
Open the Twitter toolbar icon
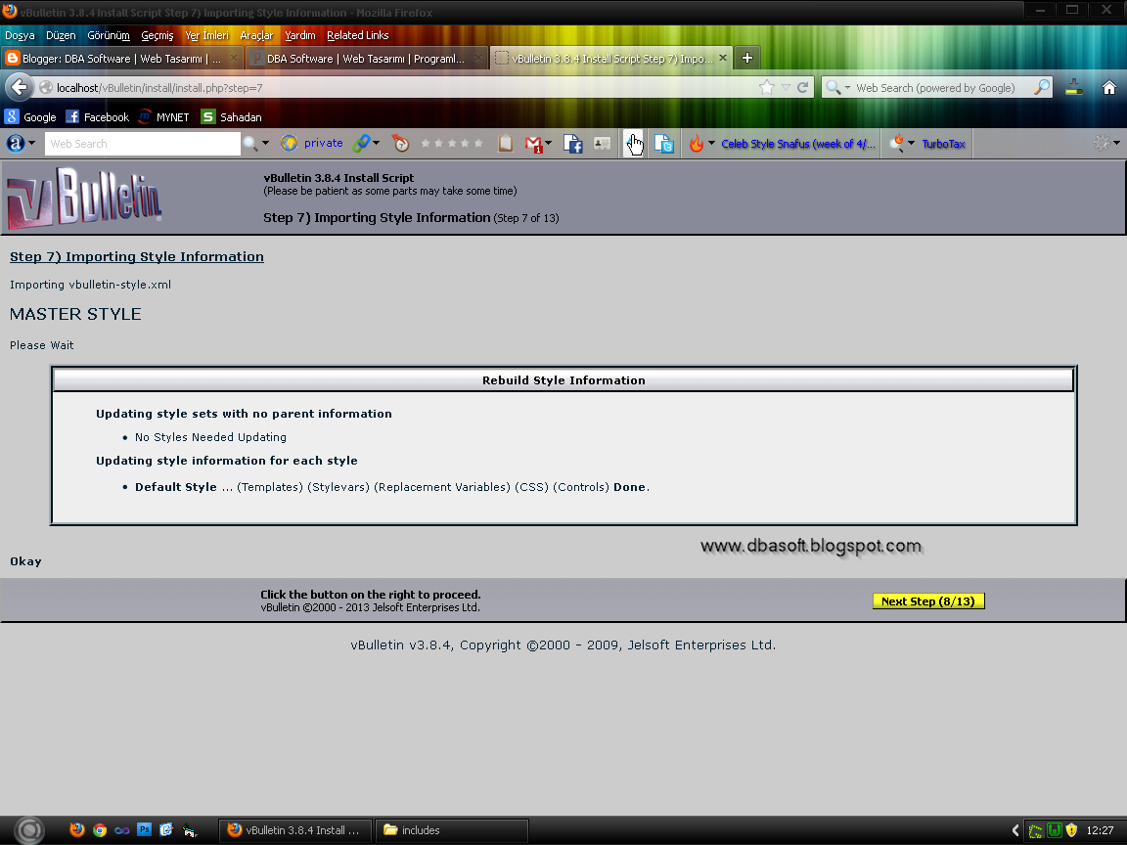click(x=664, y=144)
